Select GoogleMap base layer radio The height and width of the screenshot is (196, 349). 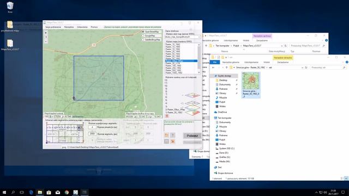pyautogui.click(x=143, y=35)
